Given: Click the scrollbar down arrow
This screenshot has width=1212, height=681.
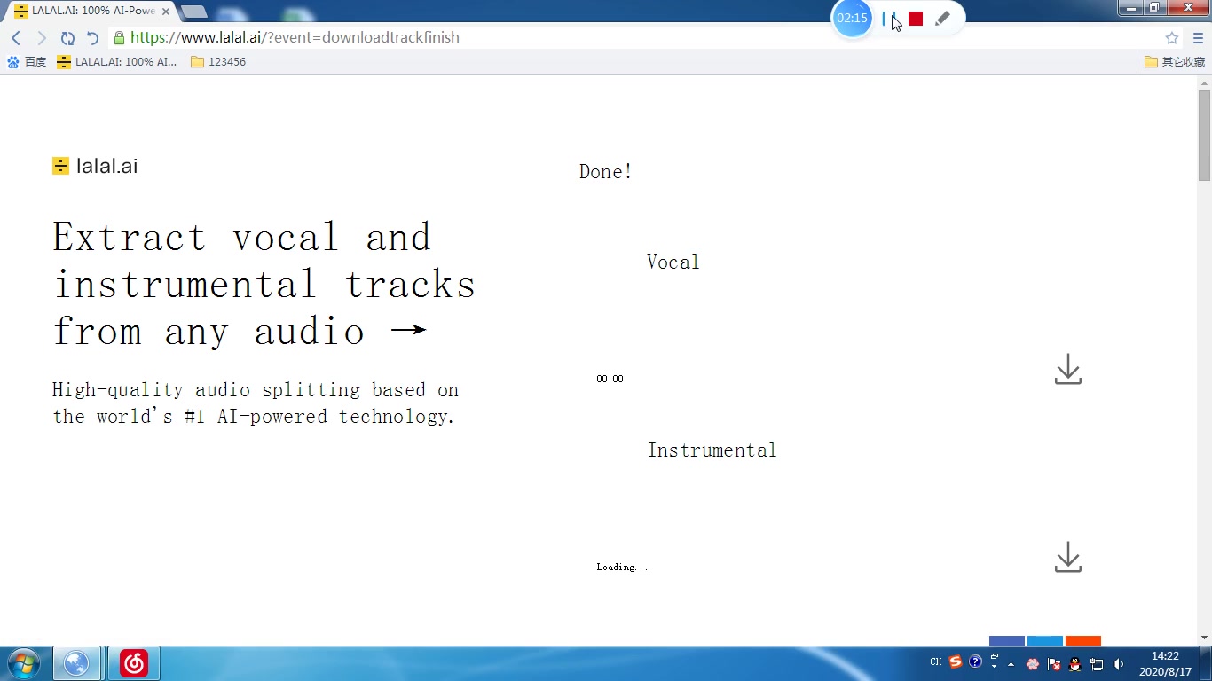Looking at the screenshot, I should tap(1204, 638).
